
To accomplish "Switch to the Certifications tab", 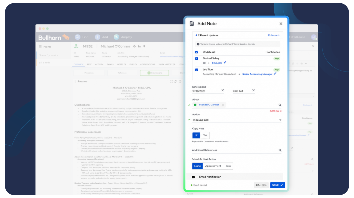I will tap(148, 64).
